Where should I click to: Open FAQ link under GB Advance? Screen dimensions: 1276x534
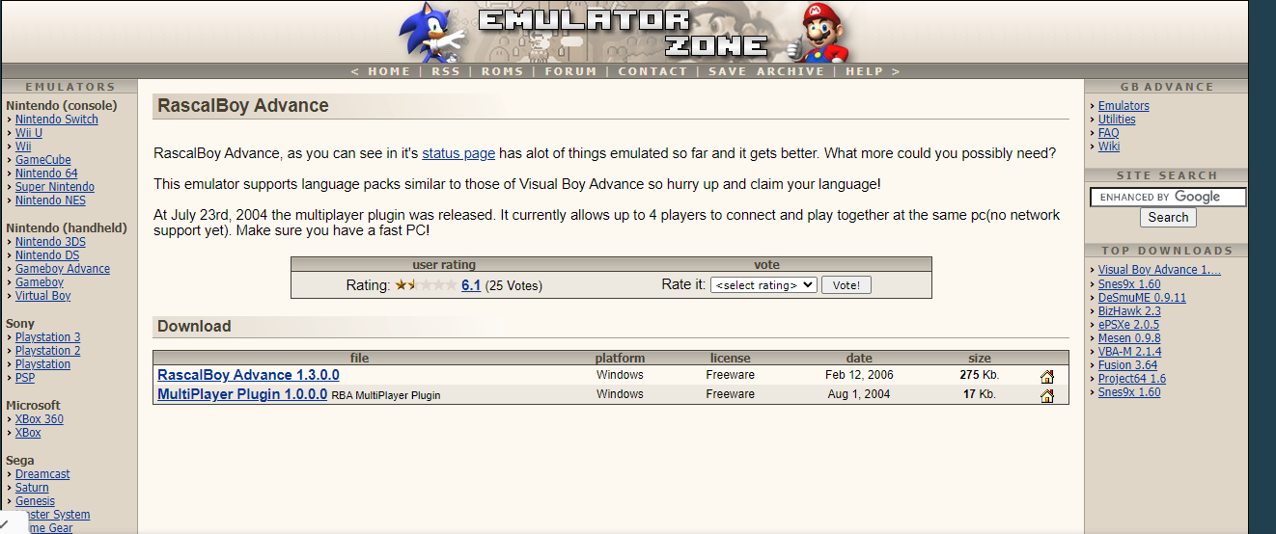(x=1109, y=133)
